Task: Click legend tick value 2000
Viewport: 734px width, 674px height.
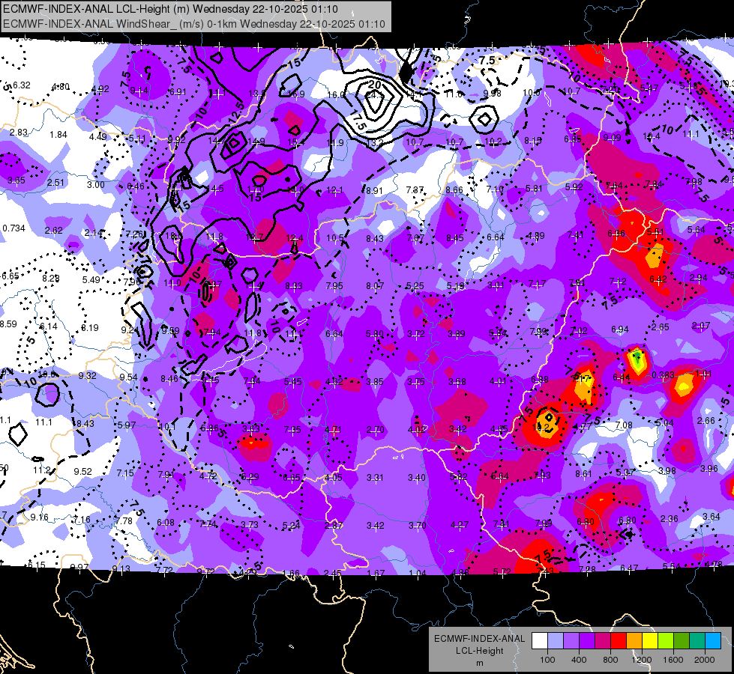Action: pos(705,660)
